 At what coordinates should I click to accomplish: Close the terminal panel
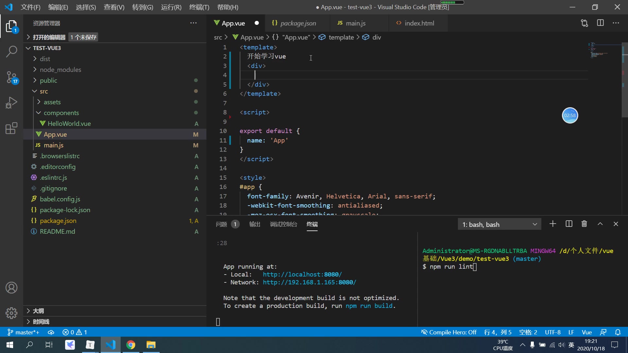tap(616, 224)
